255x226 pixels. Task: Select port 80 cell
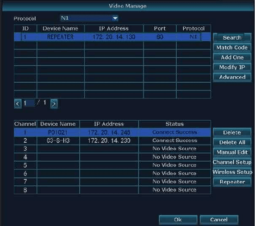[160, 37]
